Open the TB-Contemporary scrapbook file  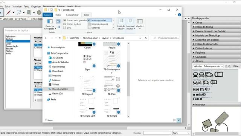coord(112,62)
